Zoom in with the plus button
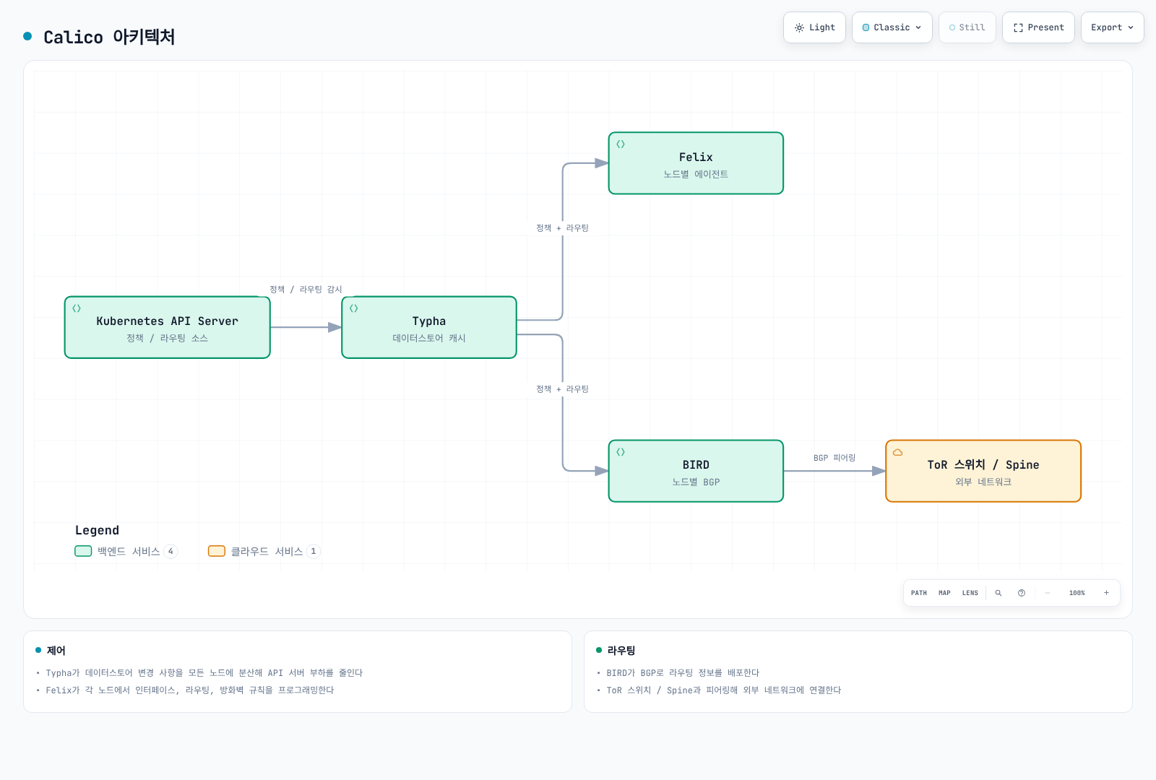1156x780 pixels. 1106,593
